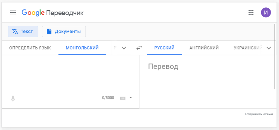Open the virtual keyboard
This screenshot has height=130, width=279.
pos(123,98)
